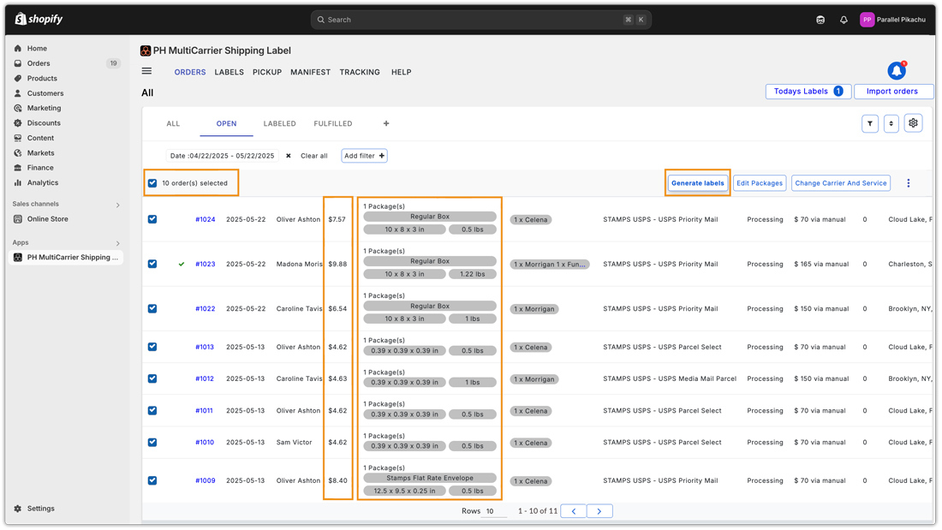The image size is (942, 530).
Task: Open the app hamburger menu
Action: 146,71
